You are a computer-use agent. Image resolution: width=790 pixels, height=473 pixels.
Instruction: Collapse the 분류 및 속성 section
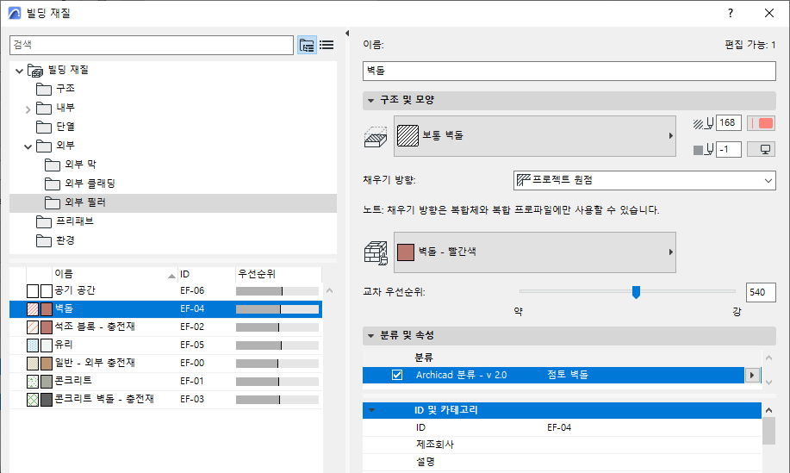pos(370,335)
